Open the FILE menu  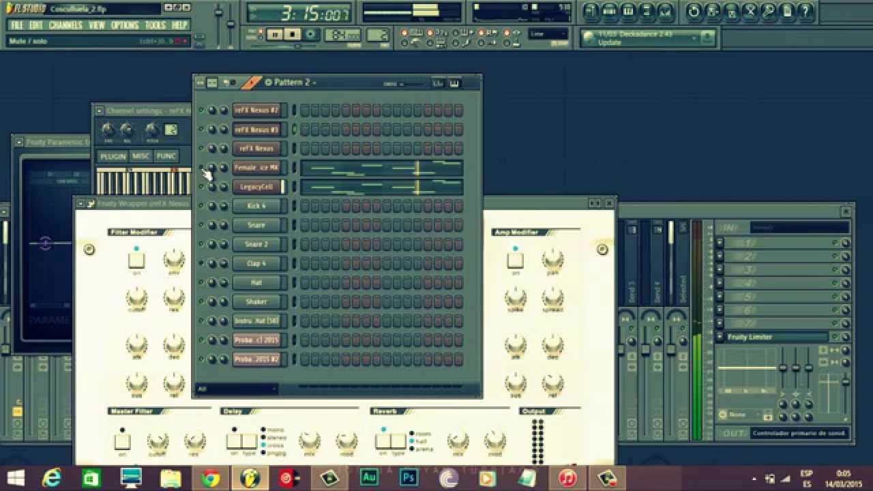pyautogui.click(x=16, y=25)
